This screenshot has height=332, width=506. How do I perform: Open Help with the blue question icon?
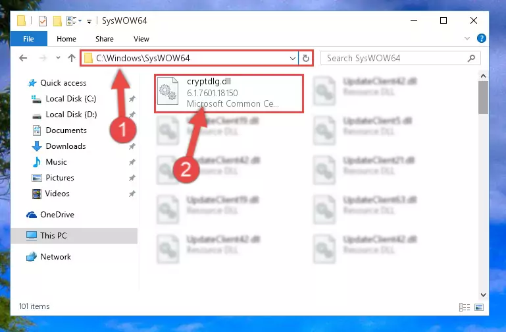pyautogui.click(x=481, y=38)
